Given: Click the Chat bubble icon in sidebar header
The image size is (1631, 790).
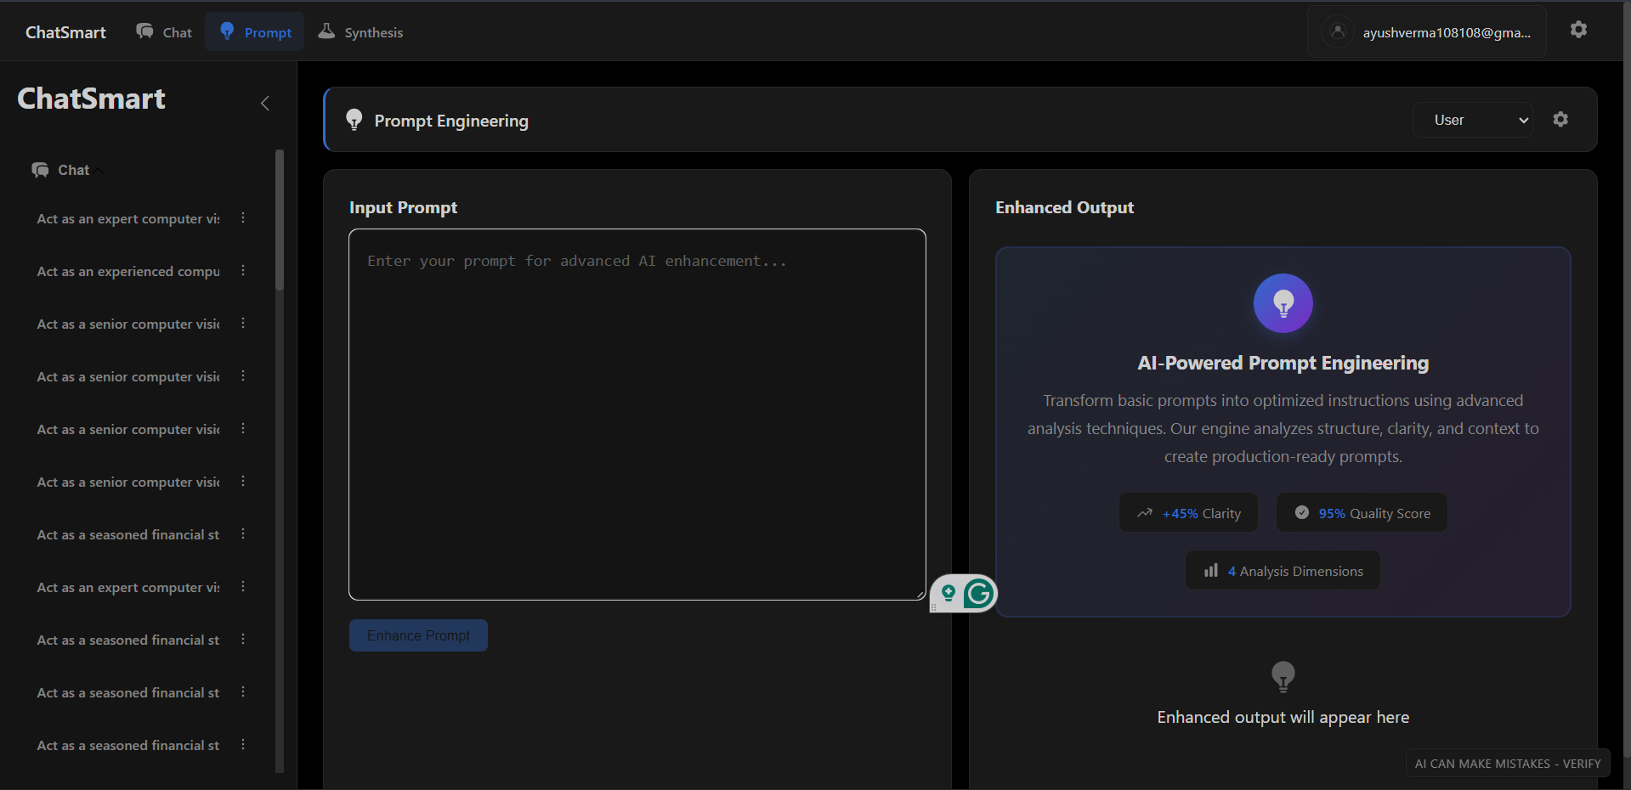Looking at the screenshot, I should point(40,169).
